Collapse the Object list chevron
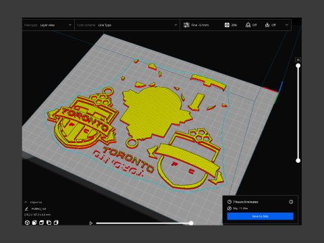 coord(26,202)
